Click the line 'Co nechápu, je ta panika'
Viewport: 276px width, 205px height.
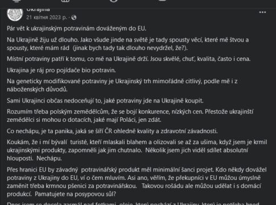point(112,131)
